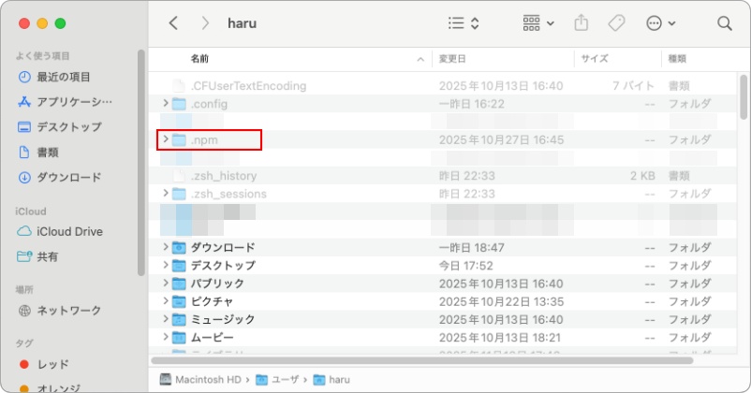Sort by the 変更日 column header
This screenshot has height=393, width=751.
(454, 58)
